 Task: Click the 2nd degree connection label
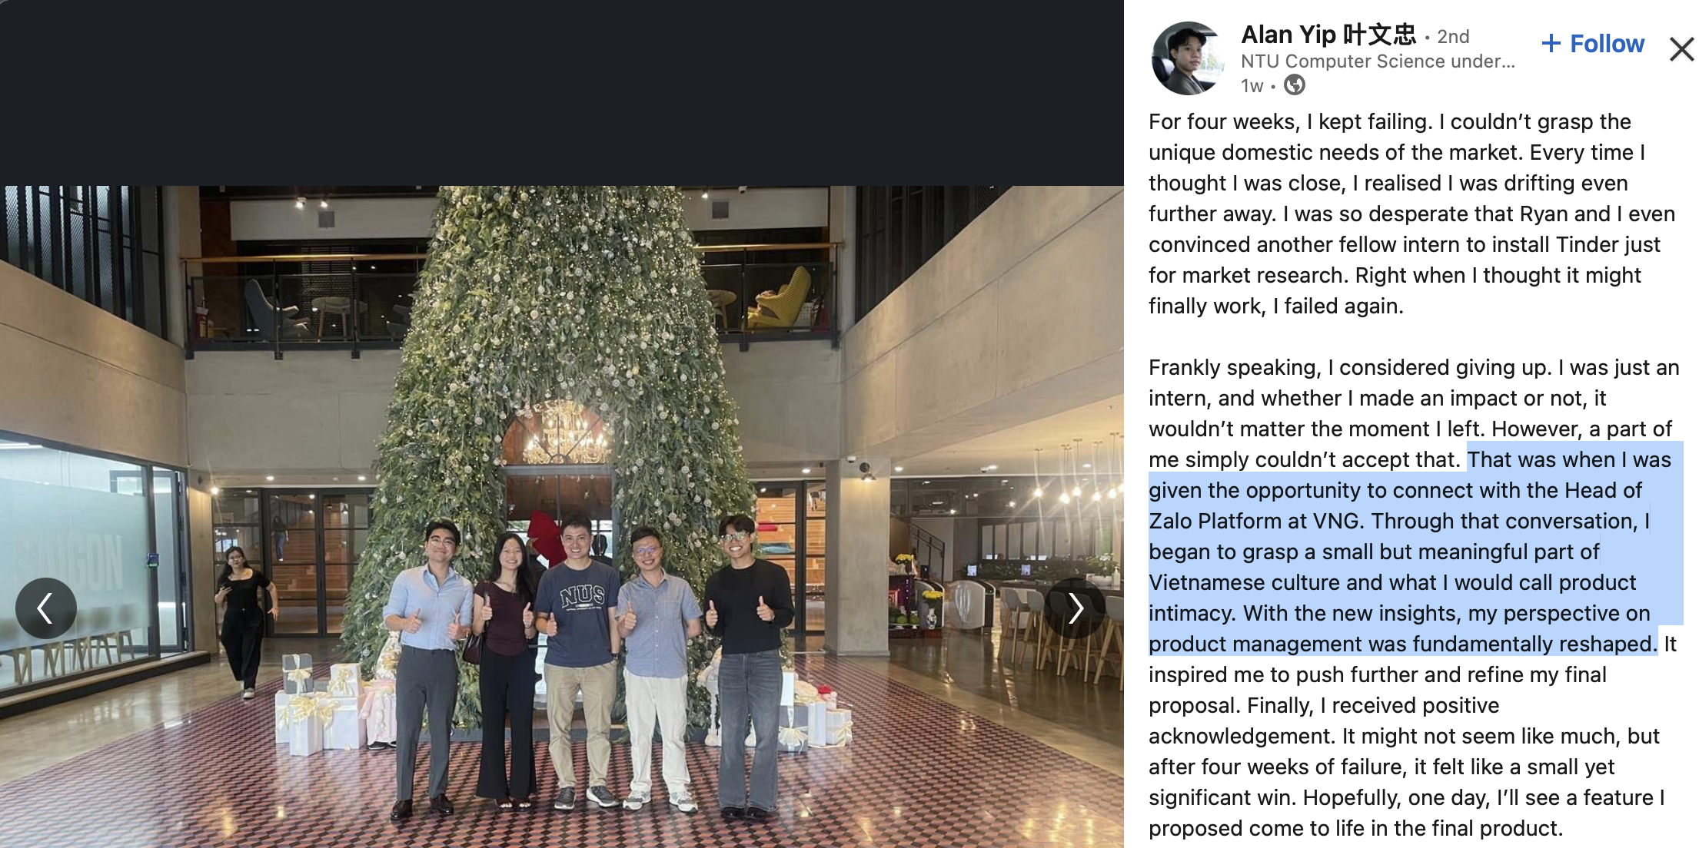pyautogui.click(x=1453, y=36)
